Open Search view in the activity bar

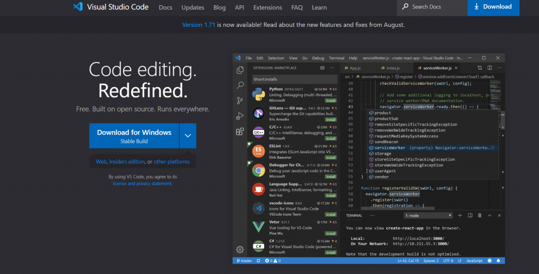click(x=240, y=85)
